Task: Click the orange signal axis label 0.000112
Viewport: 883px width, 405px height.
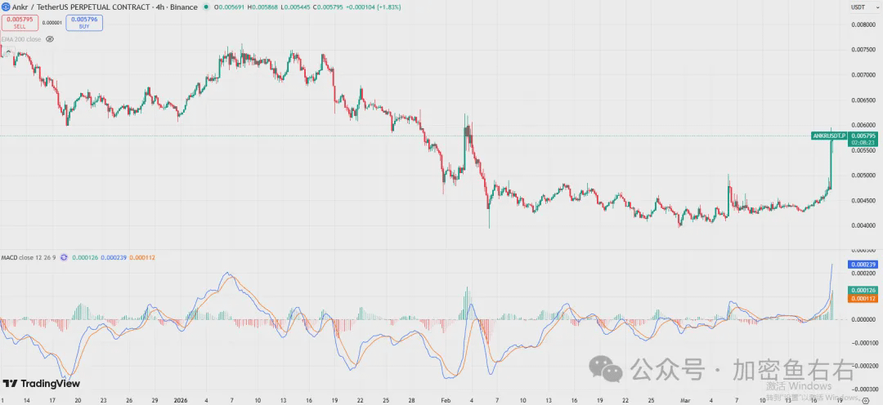Action: tap(862, 298)
